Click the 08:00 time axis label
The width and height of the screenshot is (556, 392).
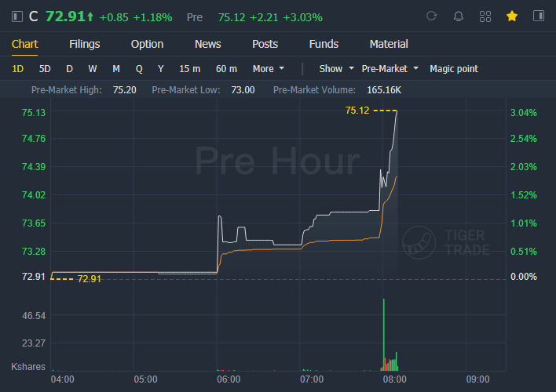click(x=395, y=379)
